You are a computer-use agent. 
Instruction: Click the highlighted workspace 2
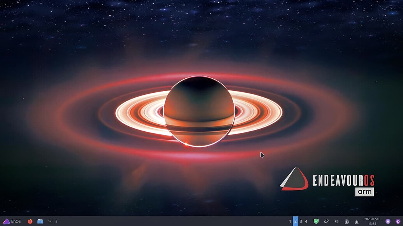[295, 221]
